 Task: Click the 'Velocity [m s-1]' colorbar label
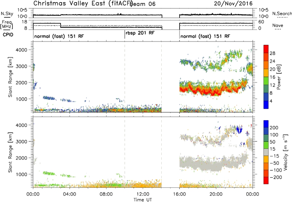pyautogui.click(x=285, y=152)
